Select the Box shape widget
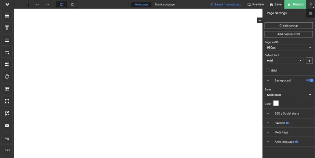Image resolution: width=315 pixels, height=158 pixels. pyautogui.click(x=7, y=101)
